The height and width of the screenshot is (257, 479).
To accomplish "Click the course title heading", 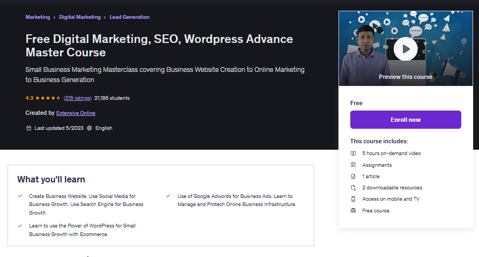I will (159, 46).
